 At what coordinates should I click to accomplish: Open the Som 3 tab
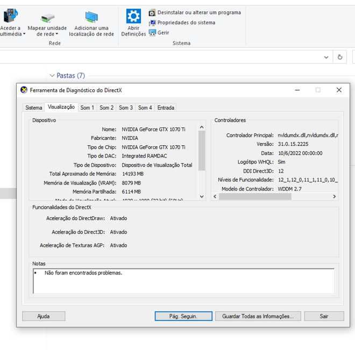pyautogui.click(x=126, y=108)
